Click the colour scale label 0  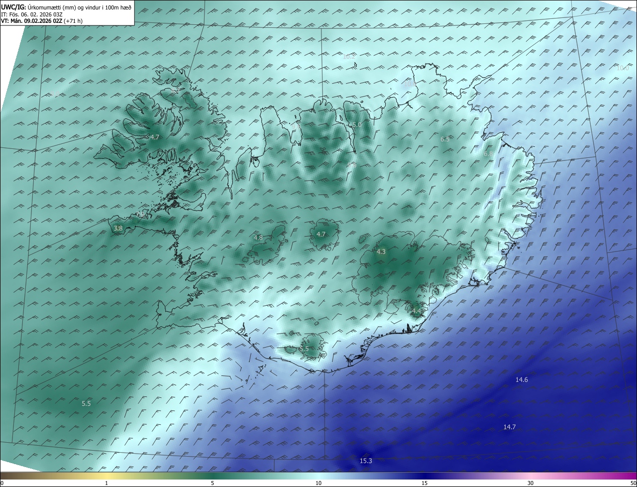(x=1, y=483)
